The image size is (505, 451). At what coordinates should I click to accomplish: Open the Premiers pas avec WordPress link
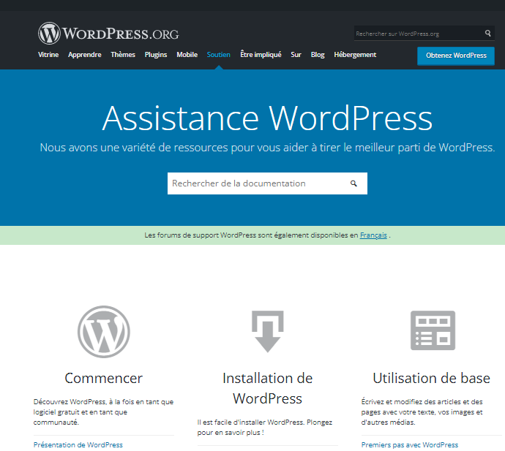[x=410, y=444]
